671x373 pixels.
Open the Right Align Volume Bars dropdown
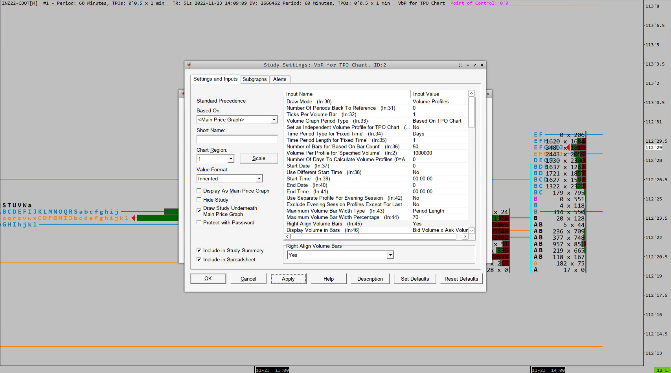point(390,255)
